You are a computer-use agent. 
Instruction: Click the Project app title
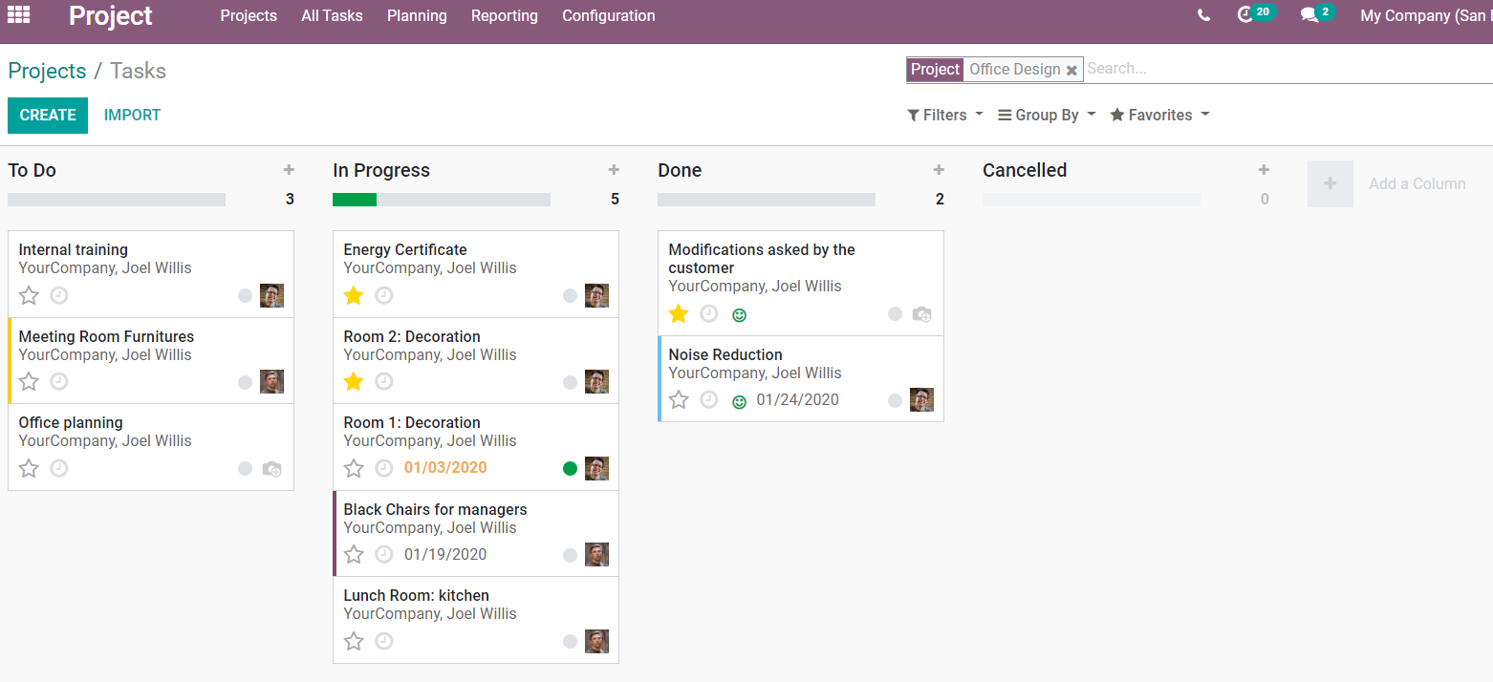click(111, 15)
